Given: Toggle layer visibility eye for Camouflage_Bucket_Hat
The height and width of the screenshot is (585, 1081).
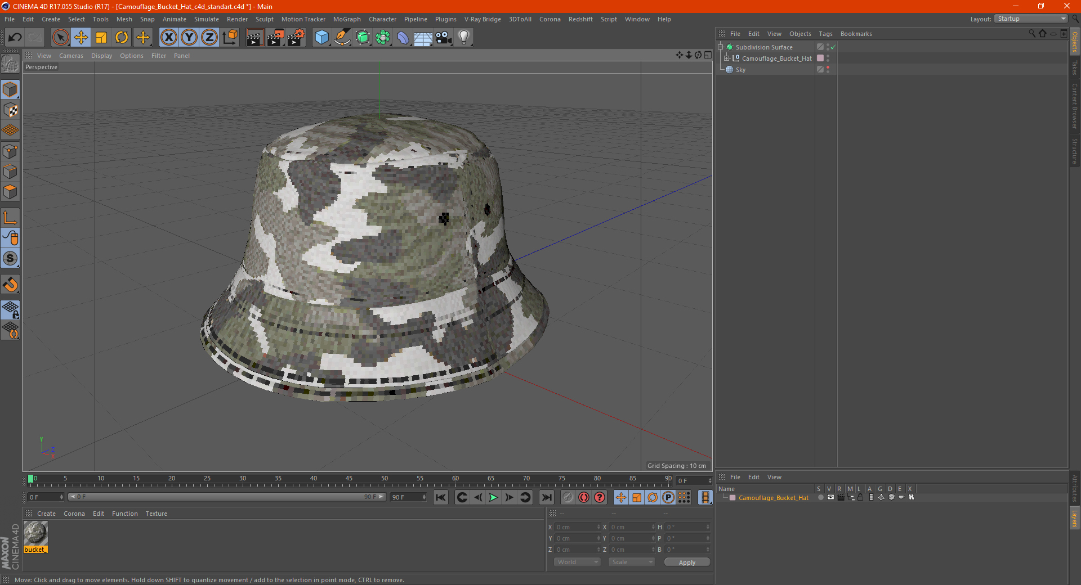Looking at the screenshot, I should pos(830,497).
